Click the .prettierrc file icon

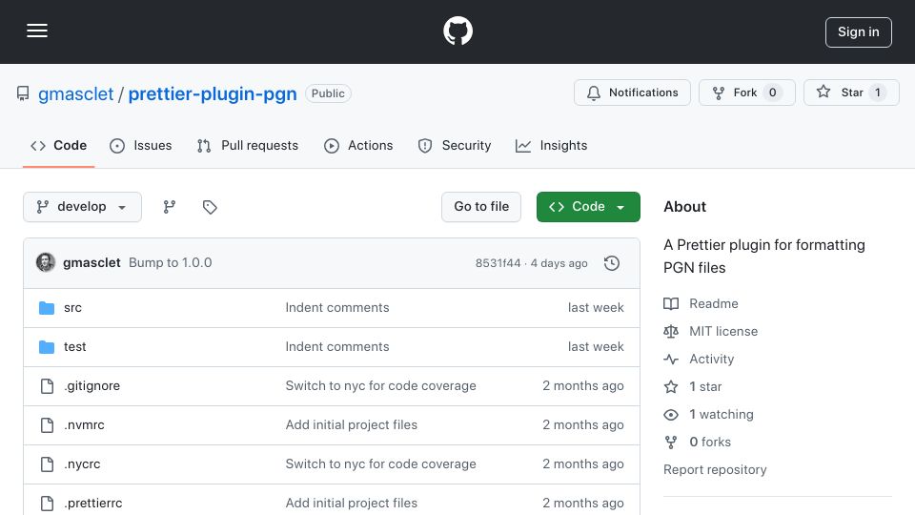pyautogui.click(x=47, y=504)
